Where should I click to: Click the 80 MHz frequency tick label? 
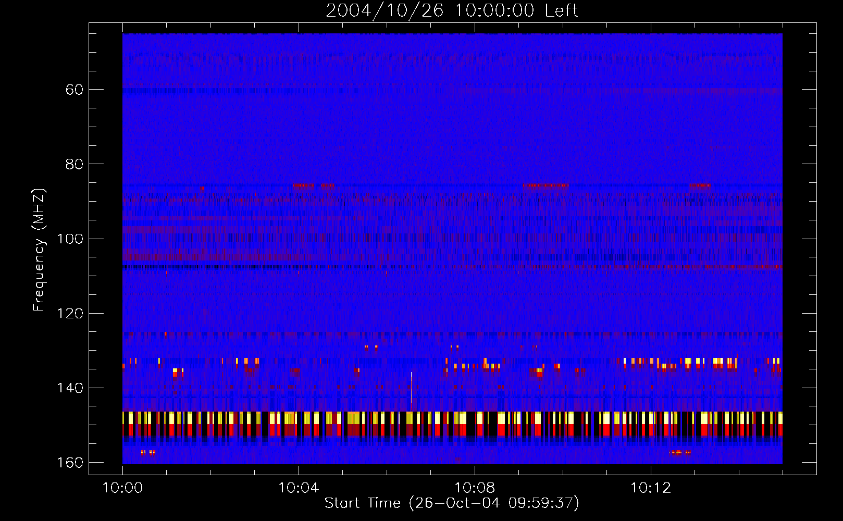(x=75, y=164)
